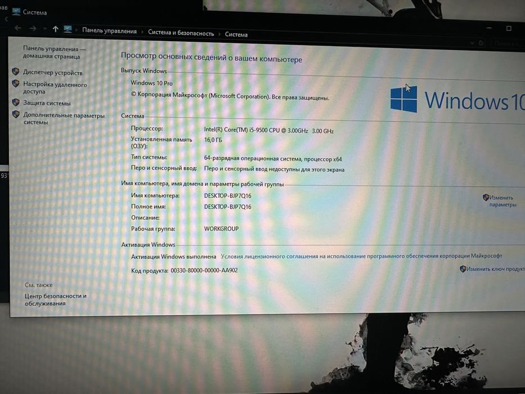The width and height of the screenshot is (525, 394).
Task: Click refresh button beside address bar
Action: pyautogui.click(x=481, y=43)
